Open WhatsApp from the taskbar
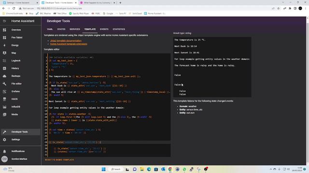 (184, 169)
